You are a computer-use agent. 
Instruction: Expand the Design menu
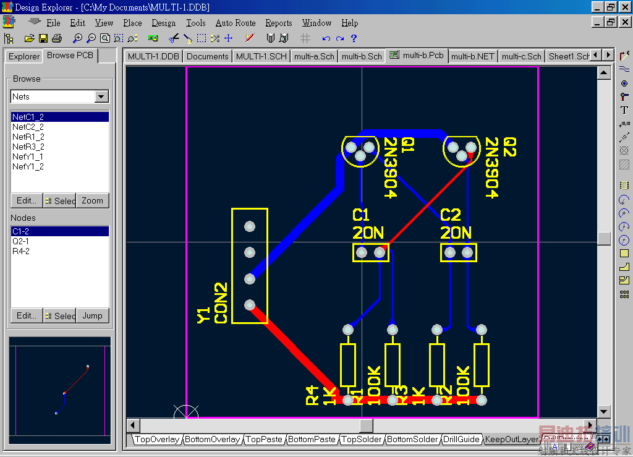(163, 23)
